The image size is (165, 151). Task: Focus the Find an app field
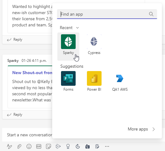(x=107, y=14)
